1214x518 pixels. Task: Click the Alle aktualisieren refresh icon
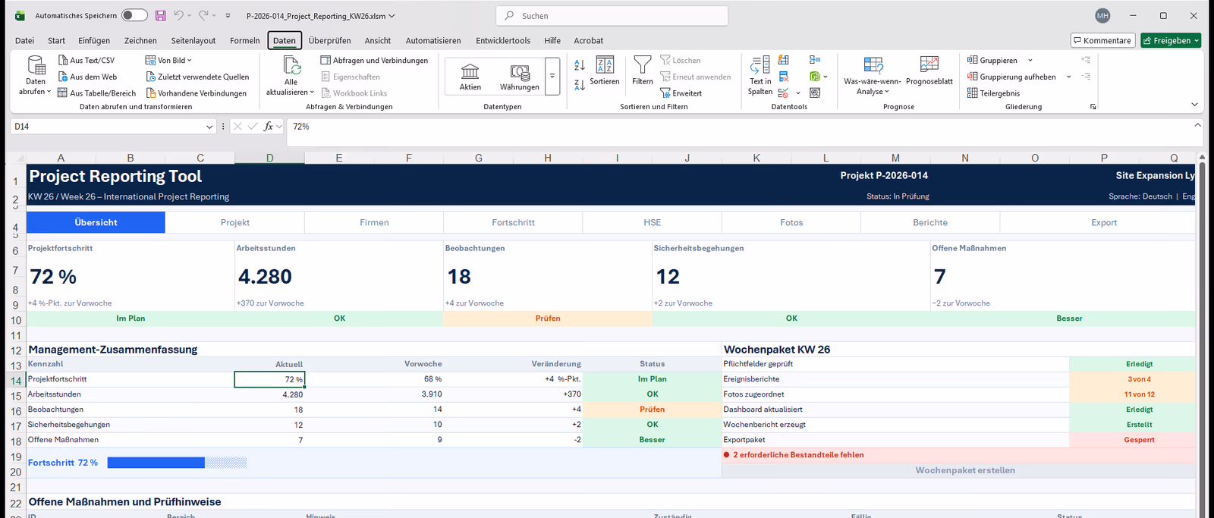(291, 65)
